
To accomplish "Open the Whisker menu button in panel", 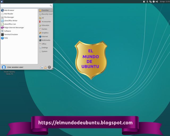I will coord(2,2).
